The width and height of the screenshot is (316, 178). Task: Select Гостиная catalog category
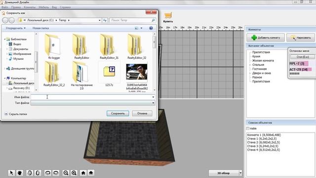[x=259, y=69]
